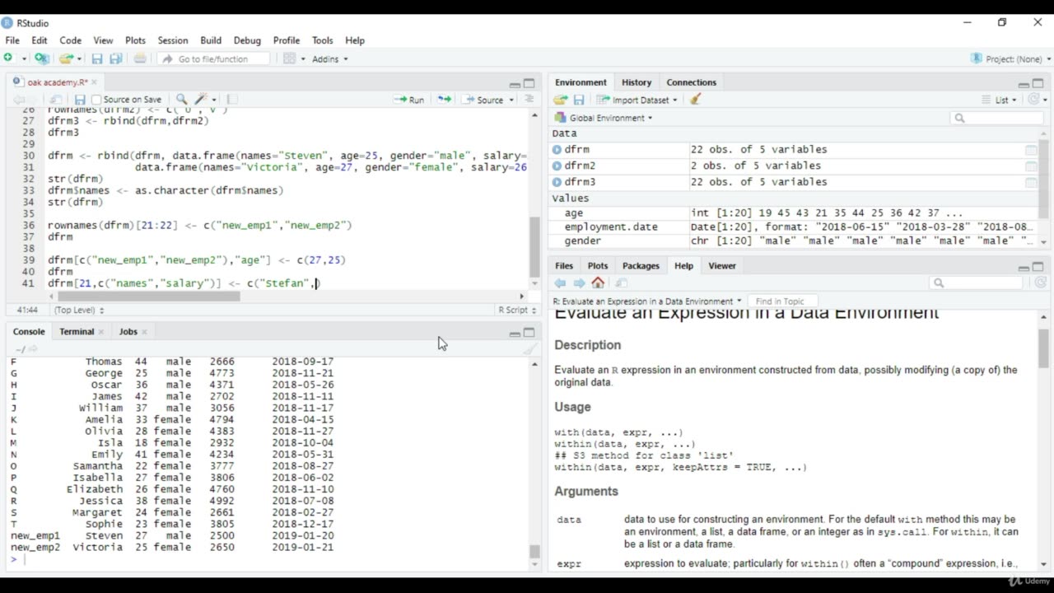Open the Code menu
Image resolution: width=1054 pixels, height=593 pixels.
coord(70,40)
